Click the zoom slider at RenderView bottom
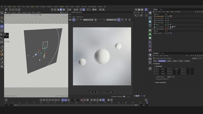The image size is (203, 114). 143,96
